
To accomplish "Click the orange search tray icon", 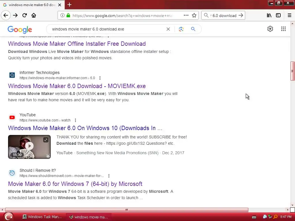I will (275, 217).
